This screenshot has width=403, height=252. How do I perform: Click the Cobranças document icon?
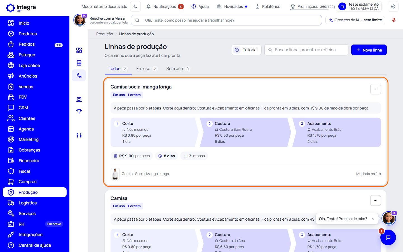click(x=11, y=150)
